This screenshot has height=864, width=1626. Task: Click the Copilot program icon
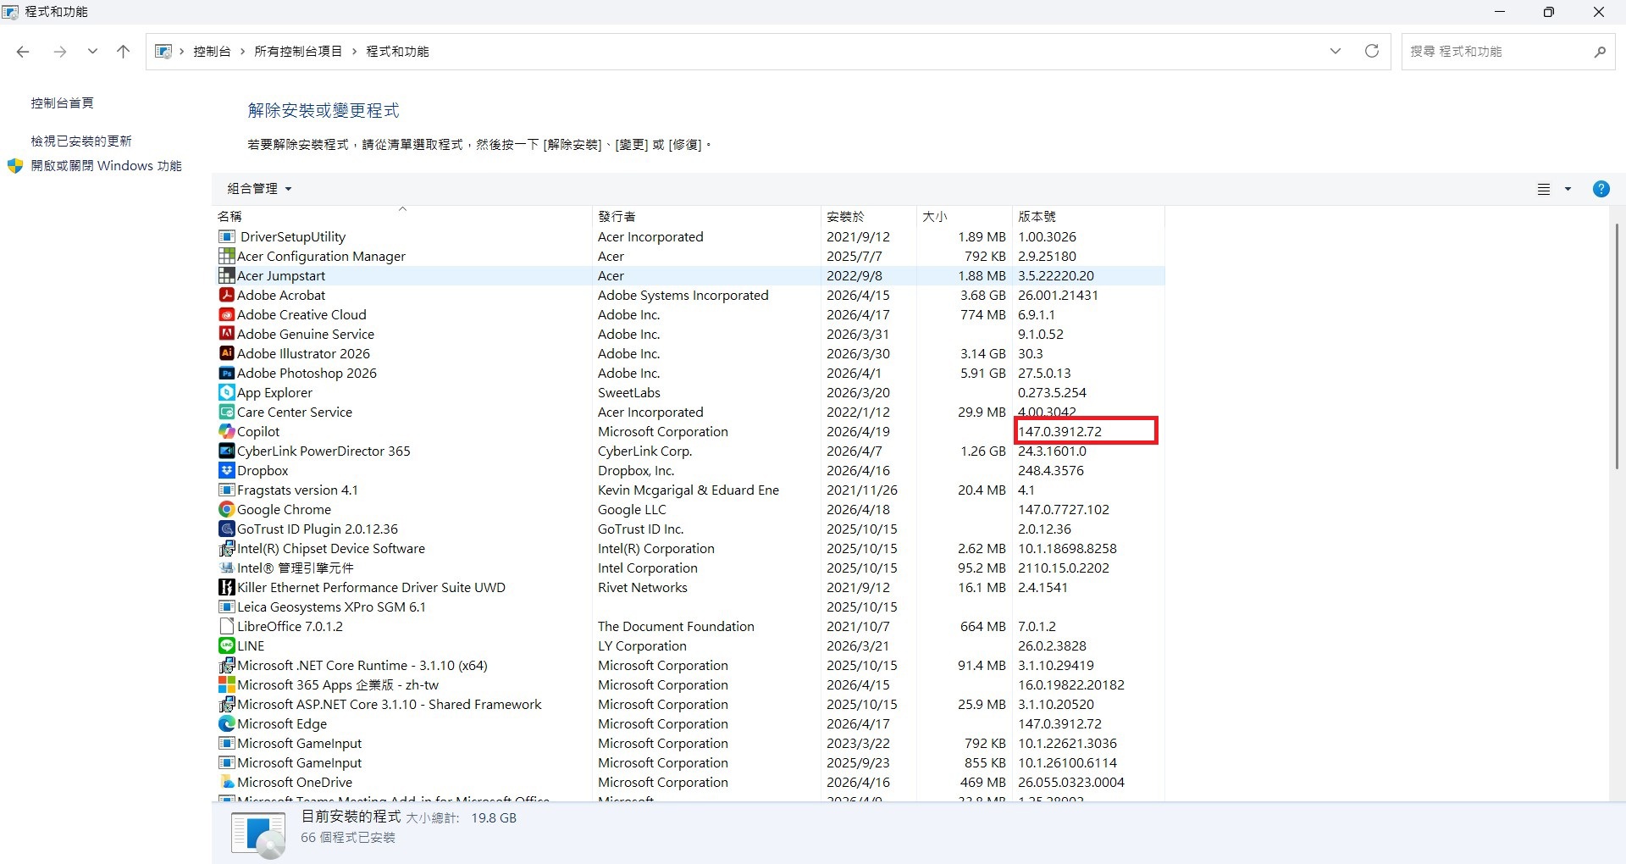click(226, 431)
